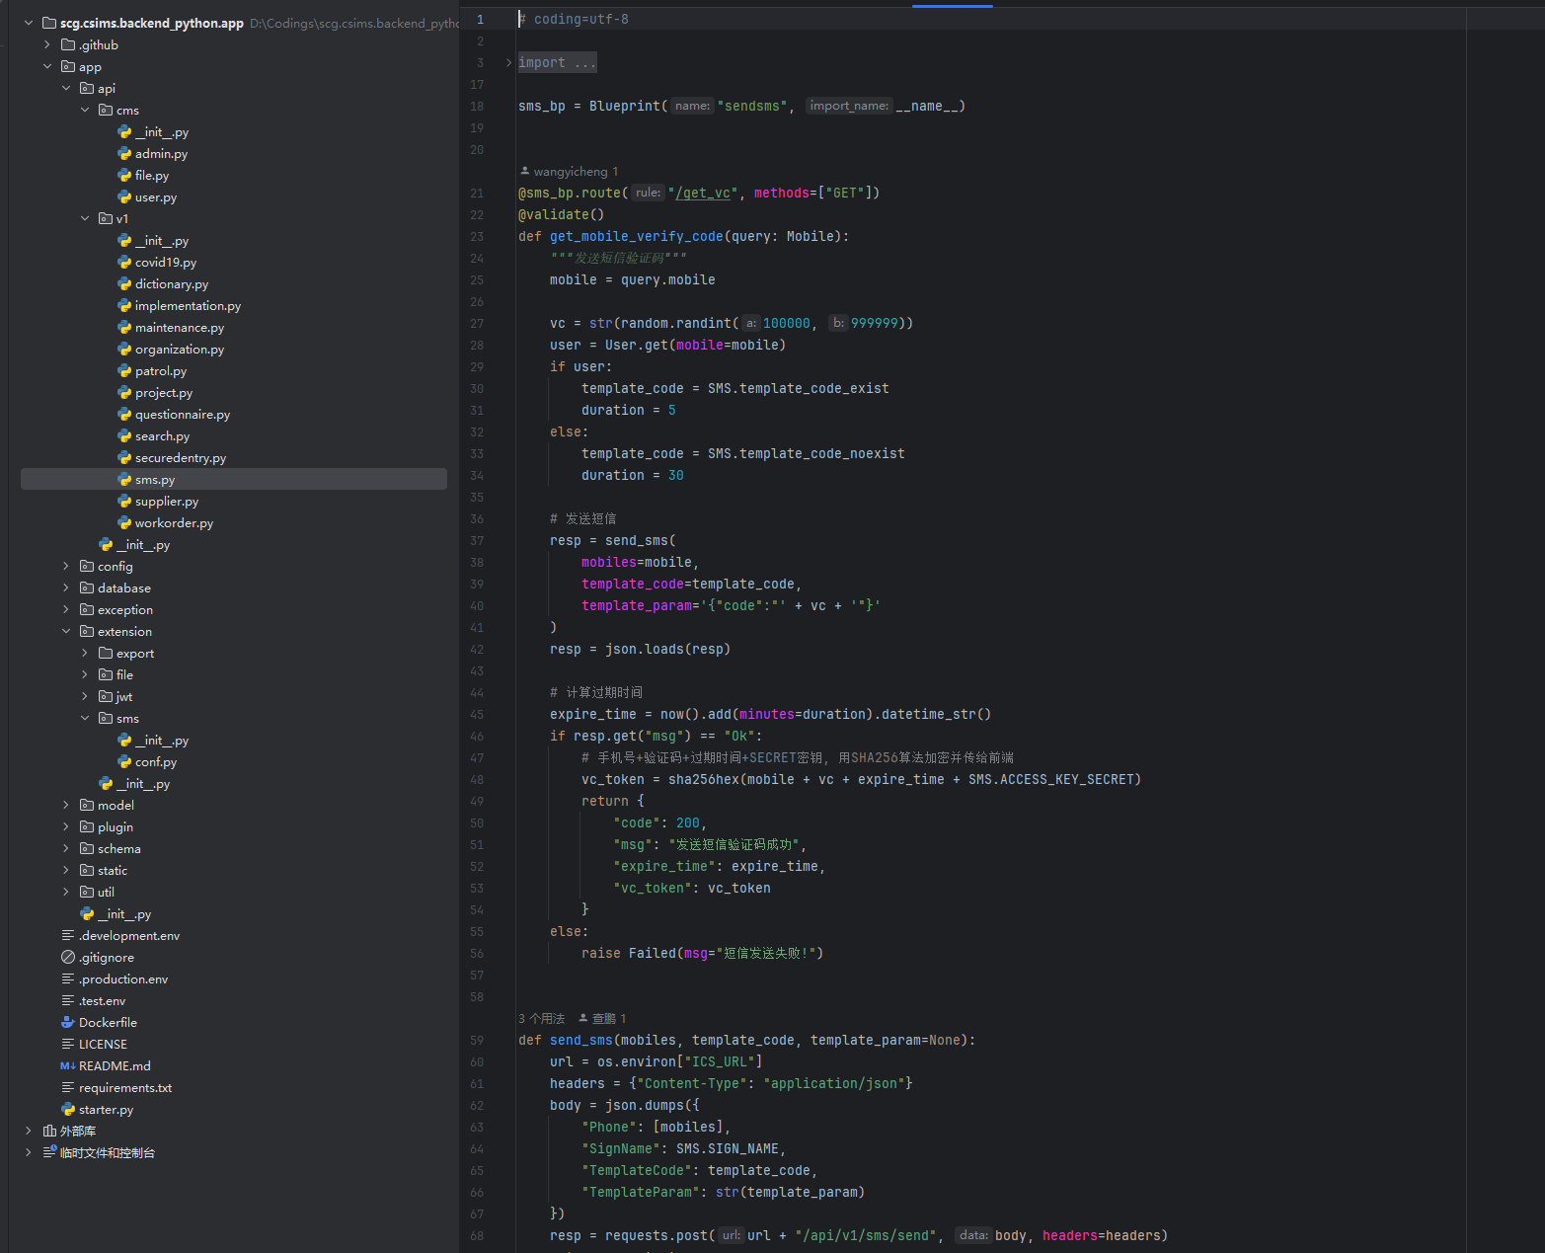Select the project root scg.csims.backend_python.app
Viewport: 1545px width, 1253px height.
[x=152, y=23]
